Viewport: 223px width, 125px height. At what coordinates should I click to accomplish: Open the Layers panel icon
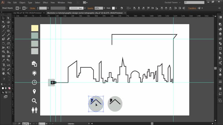pos(220,34)
